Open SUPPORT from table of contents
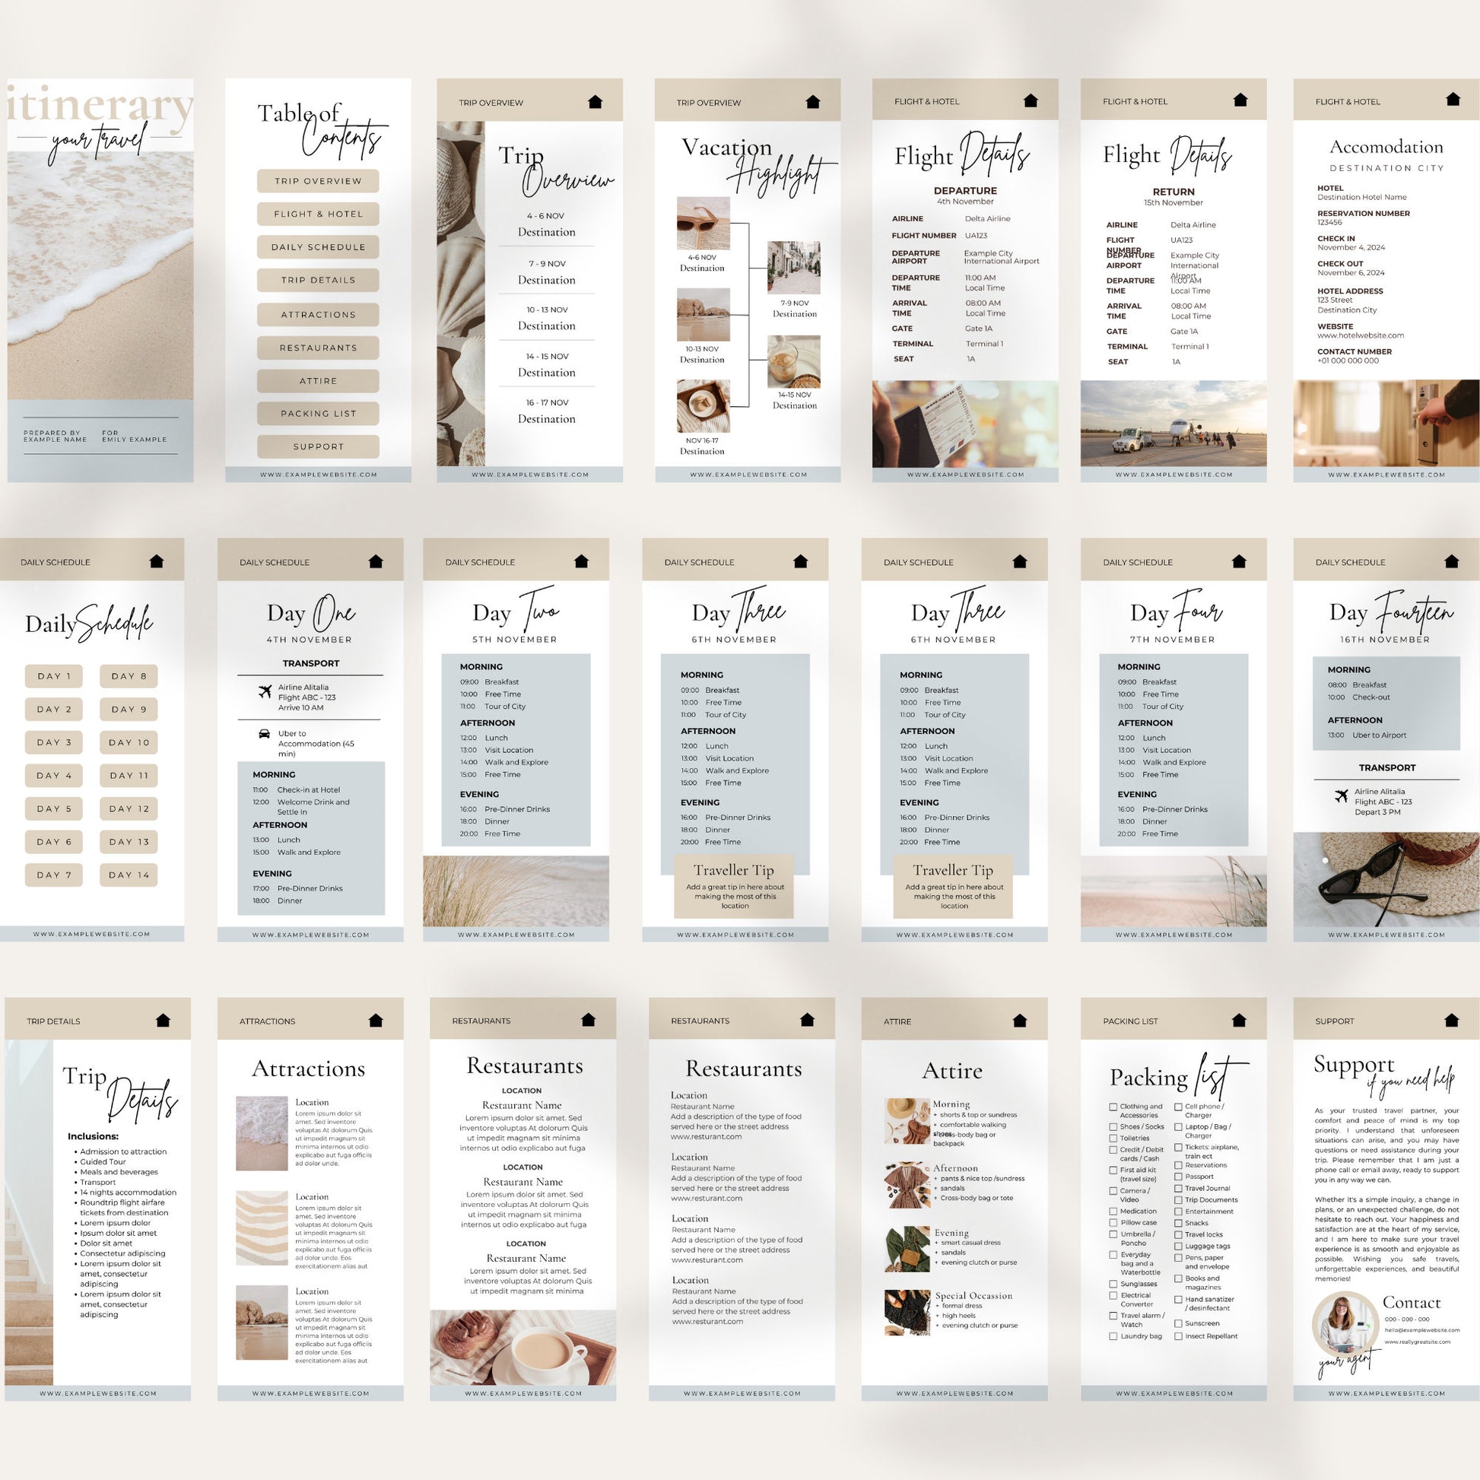 [x=318, y=446]
